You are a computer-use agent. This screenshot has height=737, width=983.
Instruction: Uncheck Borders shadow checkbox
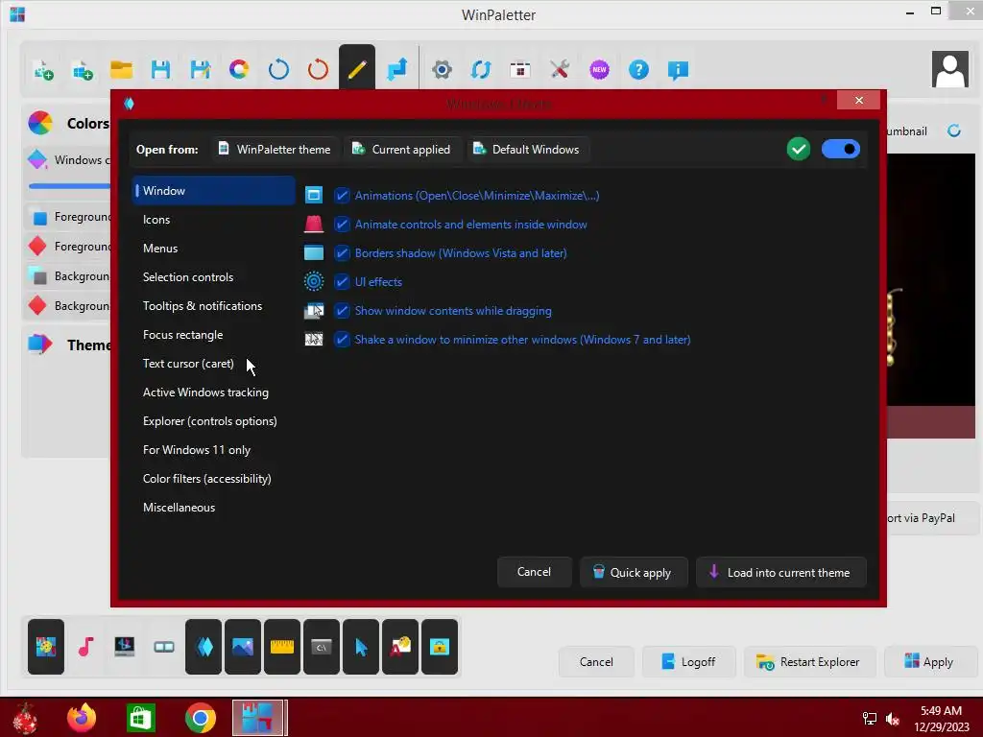tap(342, 253)
